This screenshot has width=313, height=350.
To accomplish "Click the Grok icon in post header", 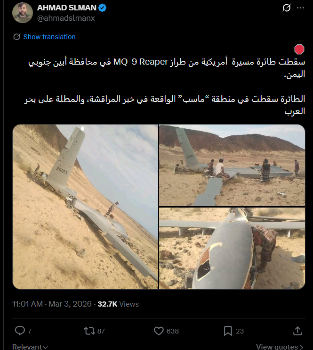I will 286,8.
